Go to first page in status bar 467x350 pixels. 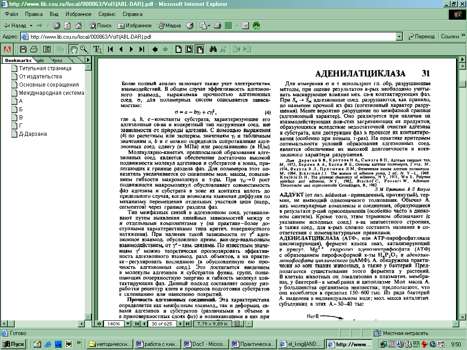click(x=137, y=324)
